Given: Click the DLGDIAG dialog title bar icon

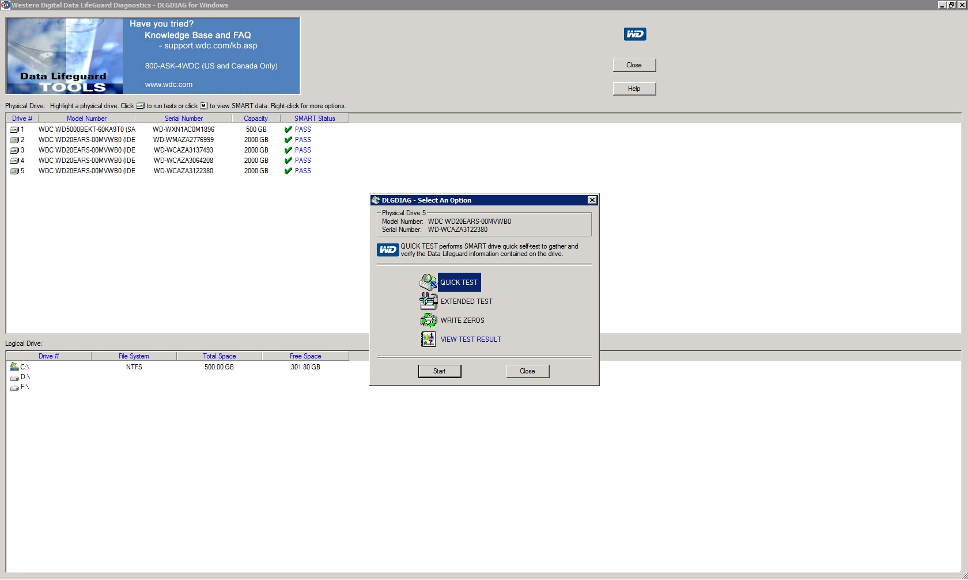Looking at the screenshot, I should click(376, 200).
